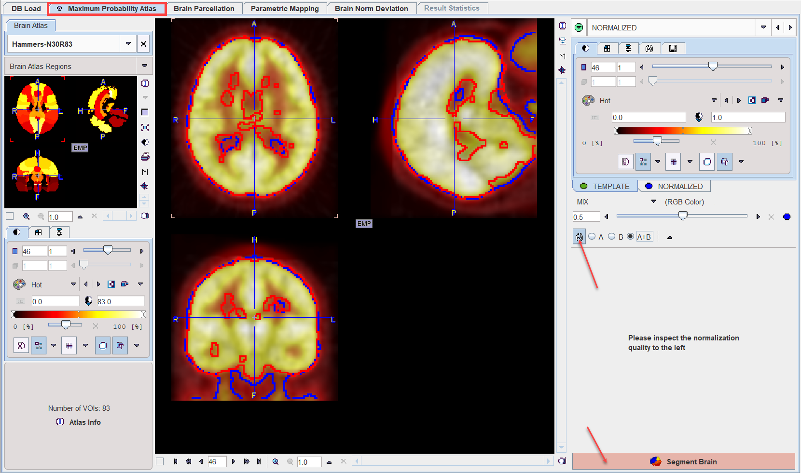Click the blue circle icon beside the MIX slider
The height and width of the screenshot is (473, 801).
787,216
